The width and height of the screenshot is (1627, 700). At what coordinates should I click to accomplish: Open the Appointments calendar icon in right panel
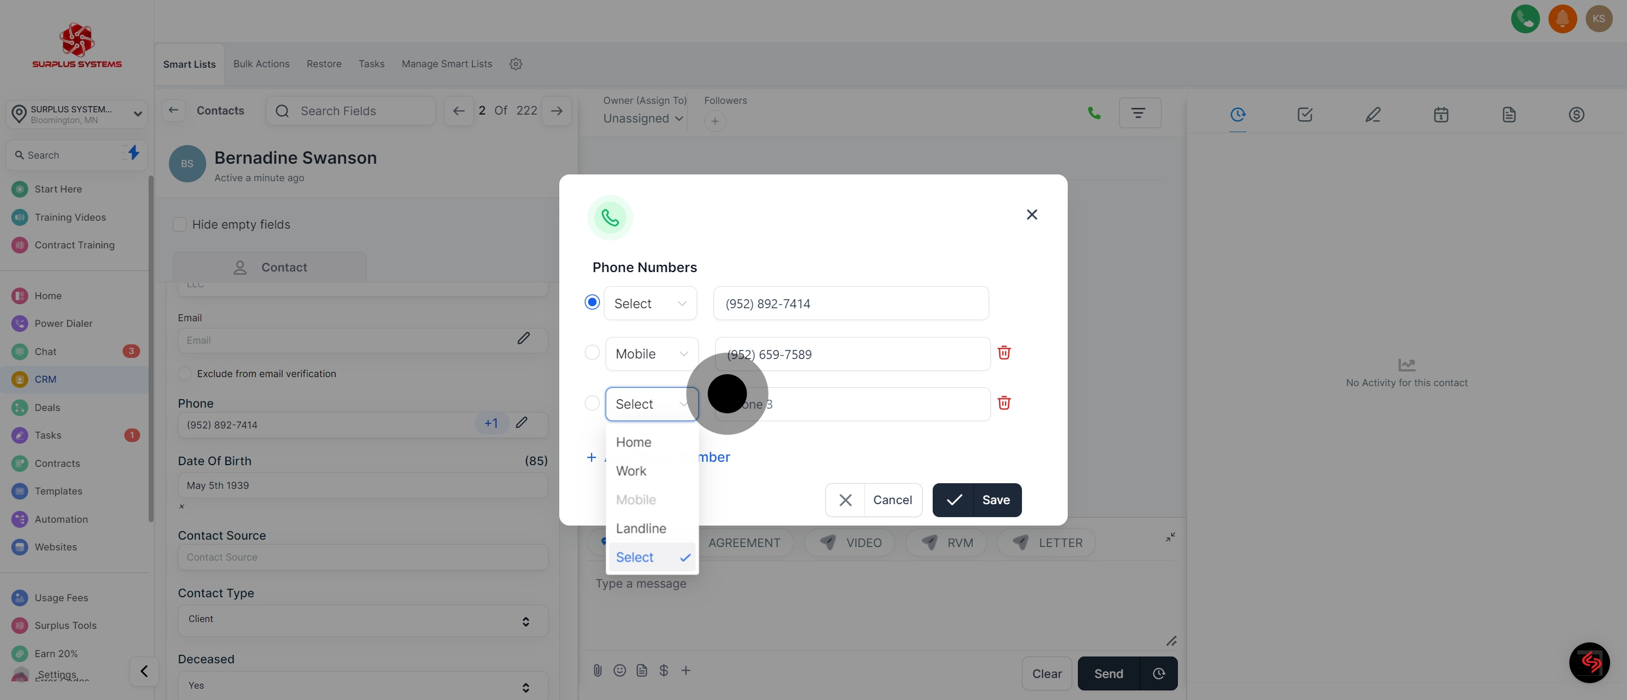tap(1441, 115)
